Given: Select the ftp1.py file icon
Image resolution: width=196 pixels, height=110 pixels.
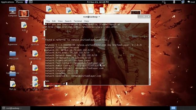Looking at the screenshot, I should [13, 85].
